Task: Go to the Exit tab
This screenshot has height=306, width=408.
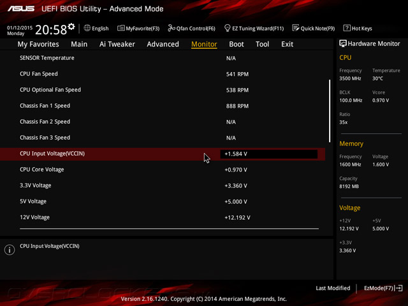Action: click(x=288, y=44)
